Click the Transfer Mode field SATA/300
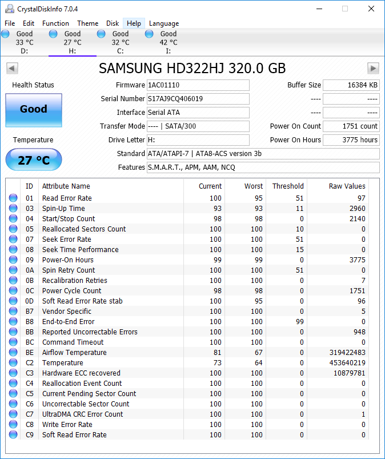The height and width of the screenshot is (459, 385). pos(198,126)
